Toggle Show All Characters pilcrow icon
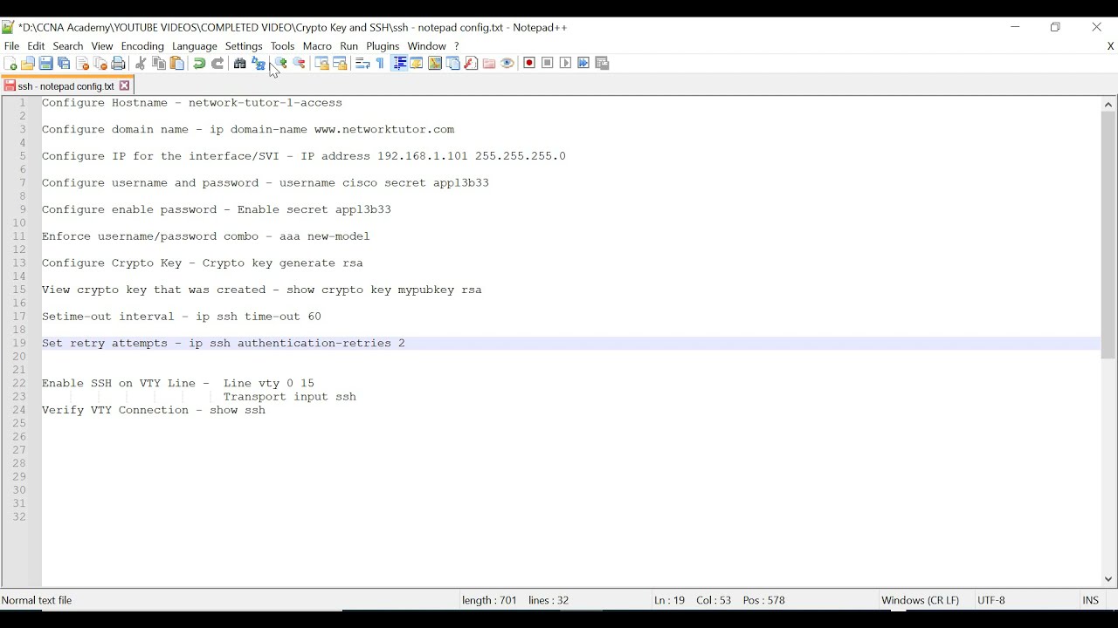The height and width of the screenshot is (628, 1118). coord(380,64)
